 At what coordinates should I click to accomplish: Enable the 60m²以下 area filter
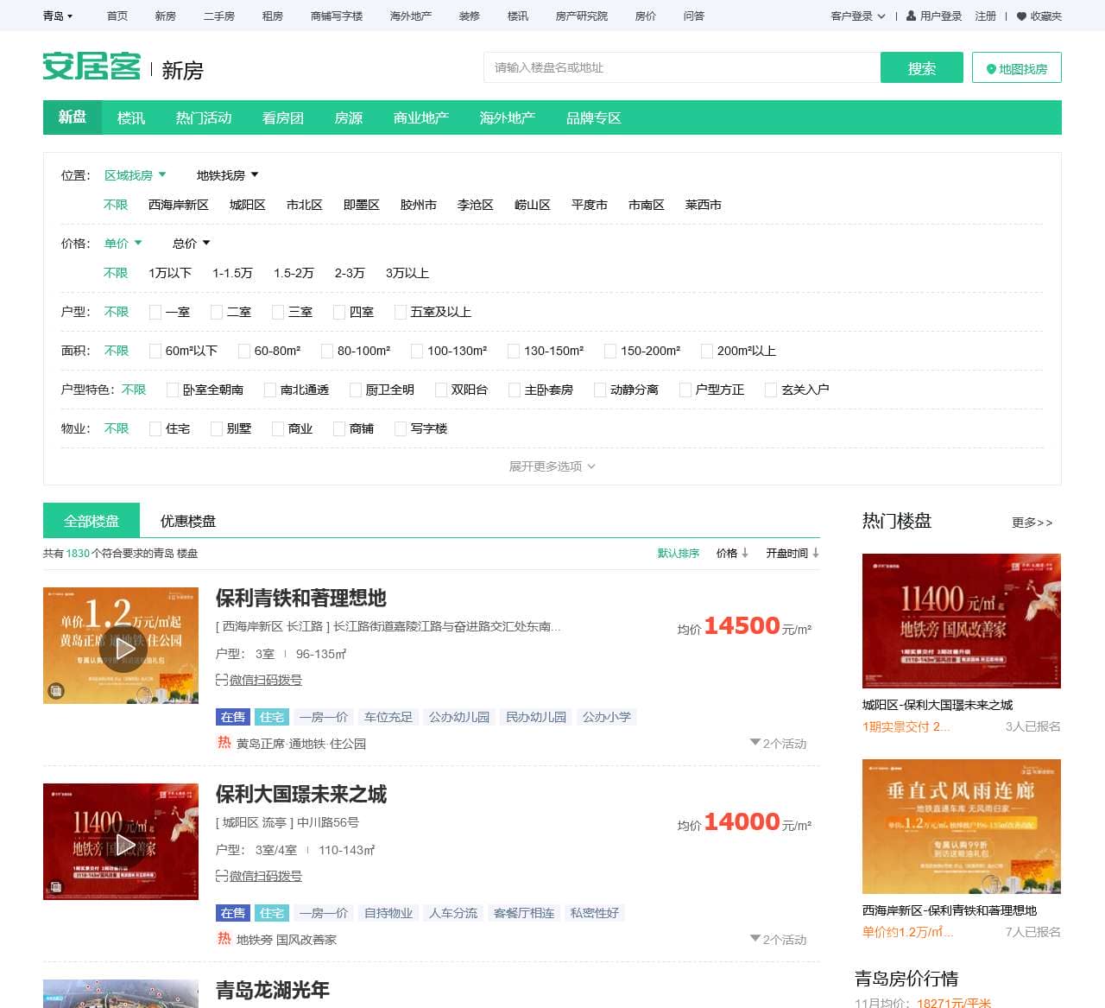click(x=155, y=351)
